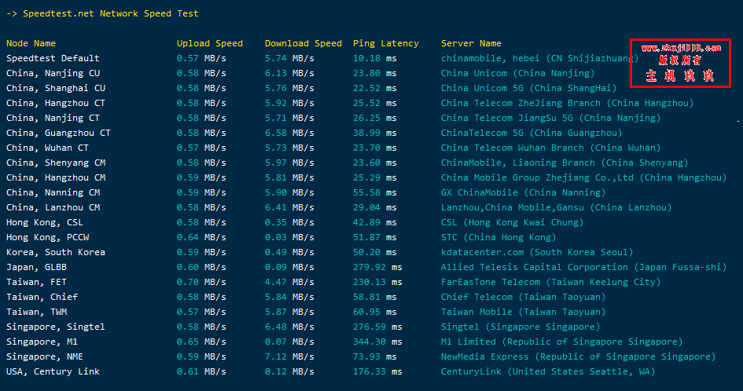Click server 'NewMedia Express' Singapore entry
This screenshot has height=391, width=743.
579,356
